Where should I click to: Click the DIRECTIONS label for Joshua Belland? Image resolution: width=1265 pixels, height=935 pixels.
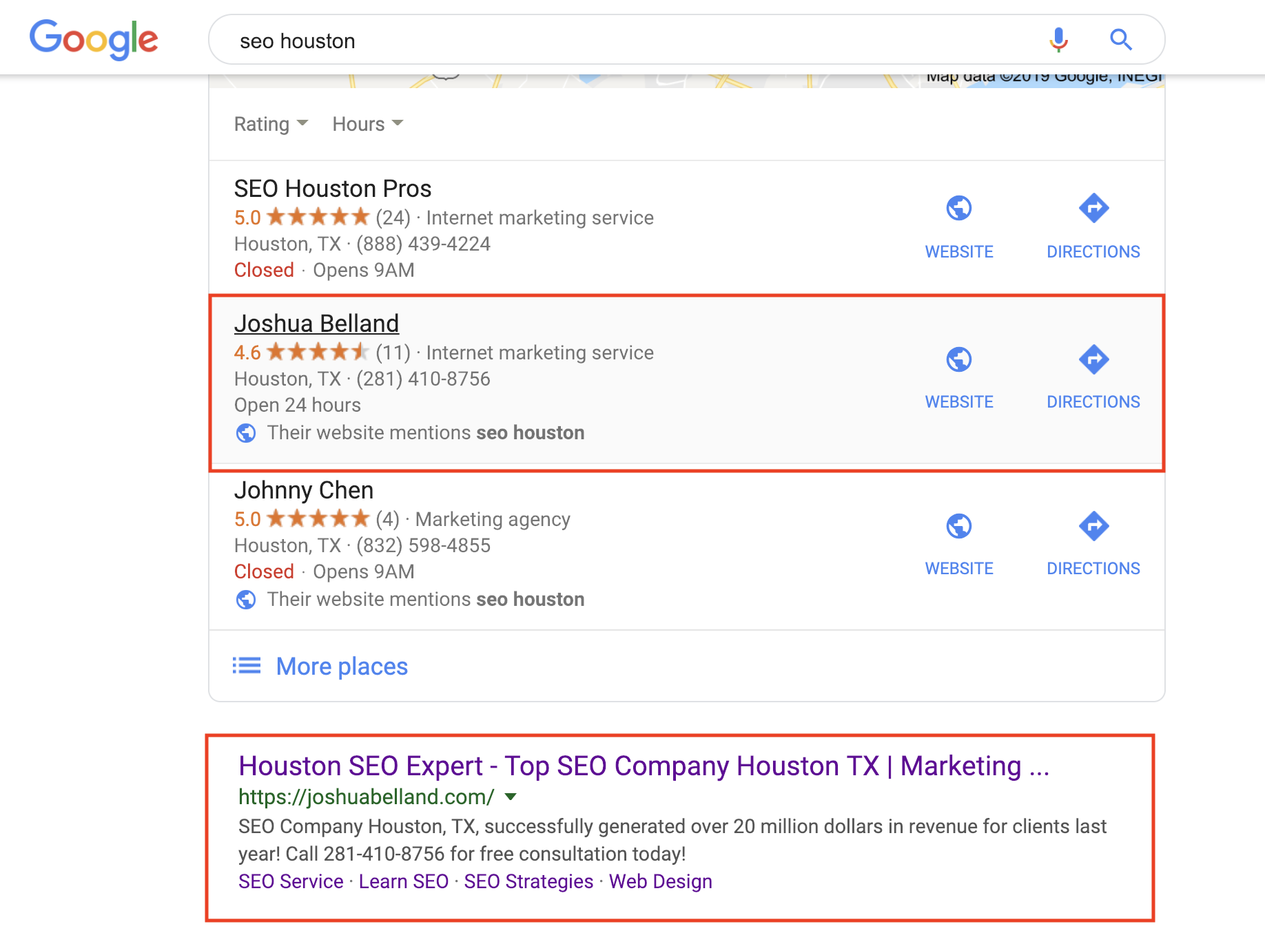[1093, 402]
